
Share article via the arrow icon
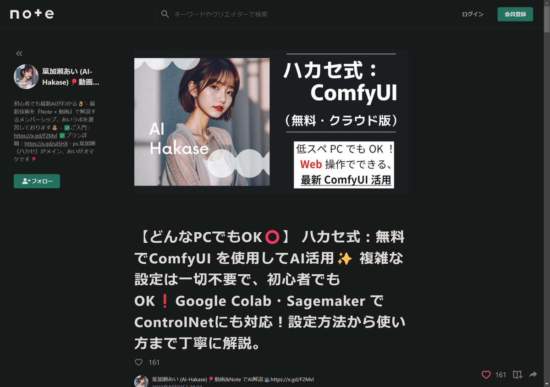(x=533, y=375)
